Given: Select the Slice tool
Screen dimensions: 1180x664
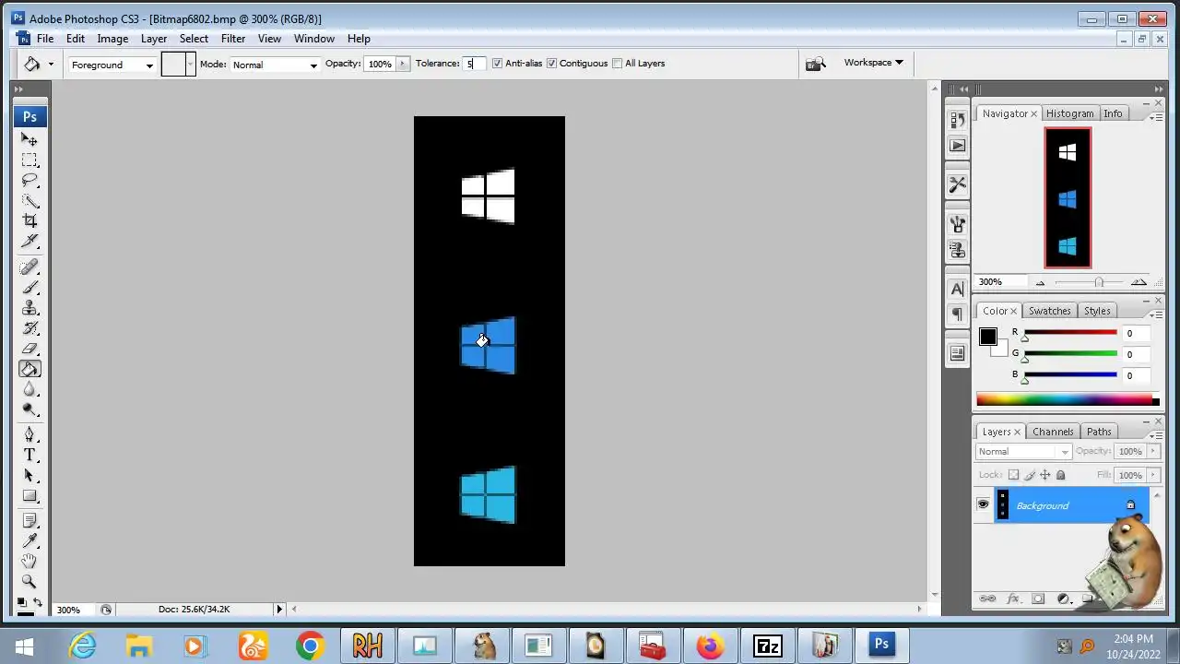Looking at the screenshot, I should click(29, 242).
